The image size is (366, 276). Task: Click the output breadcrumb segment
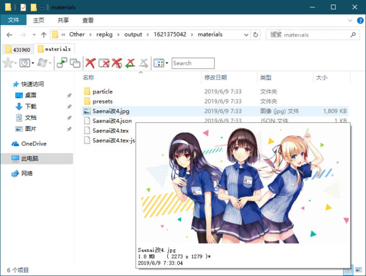tap(133, 35)
